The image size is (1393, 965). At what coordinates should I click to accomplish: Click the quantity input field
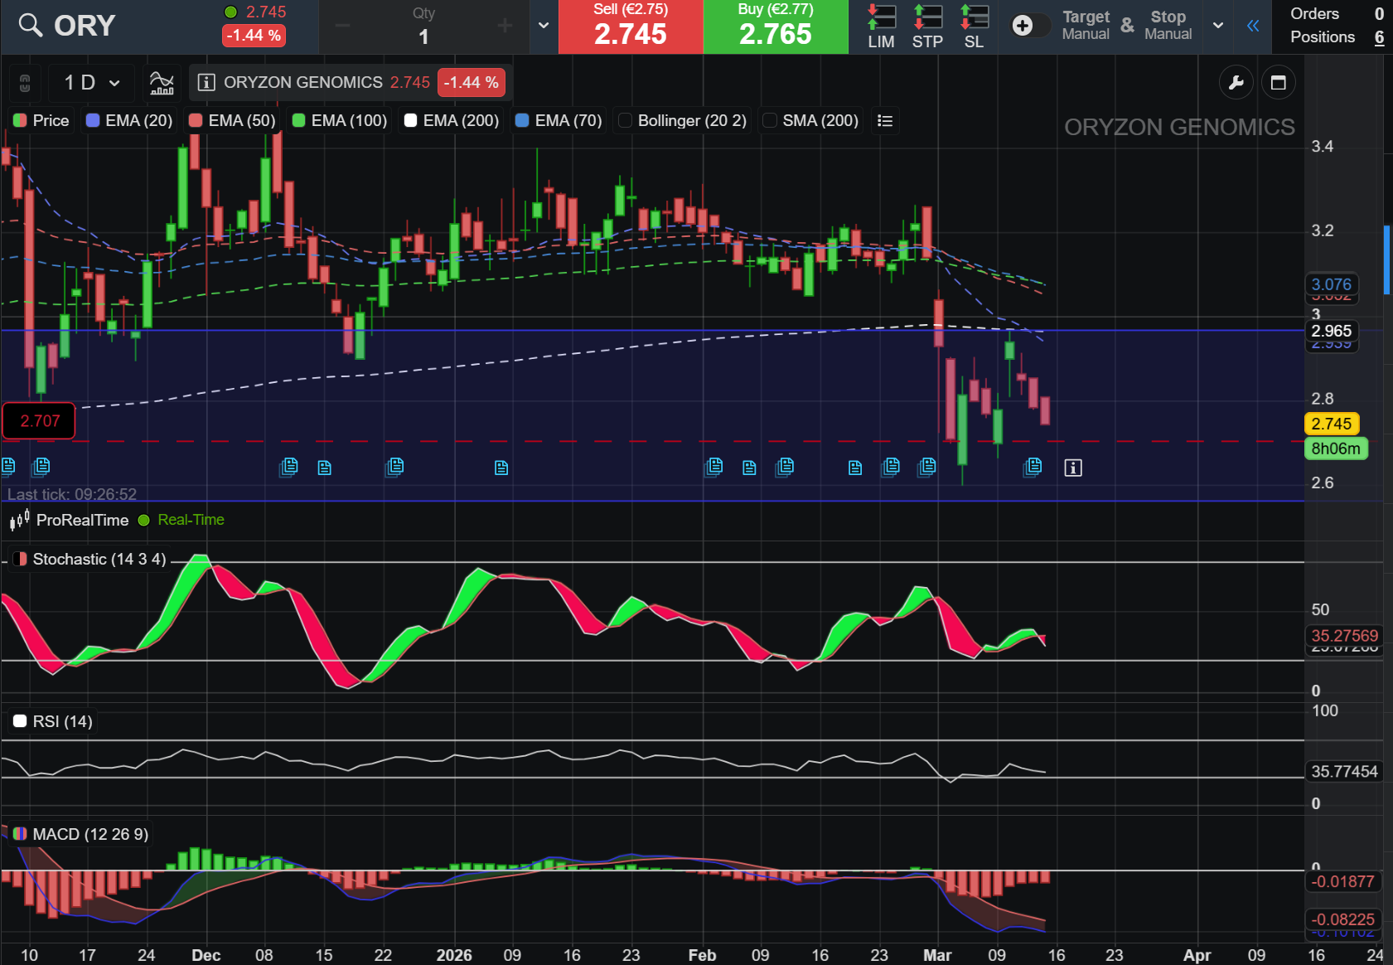(x=423, y=36)
